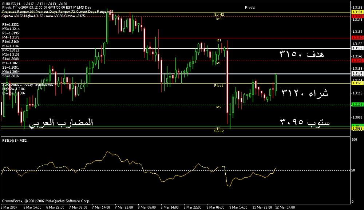Click the M5=1.3214 level entry
The width and height of the screenshot is (364, 210).
coord(11,29)
